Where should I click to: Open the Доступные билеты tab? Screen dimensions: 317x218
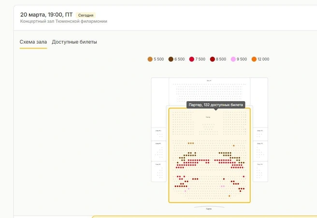(x=74, y=42)
